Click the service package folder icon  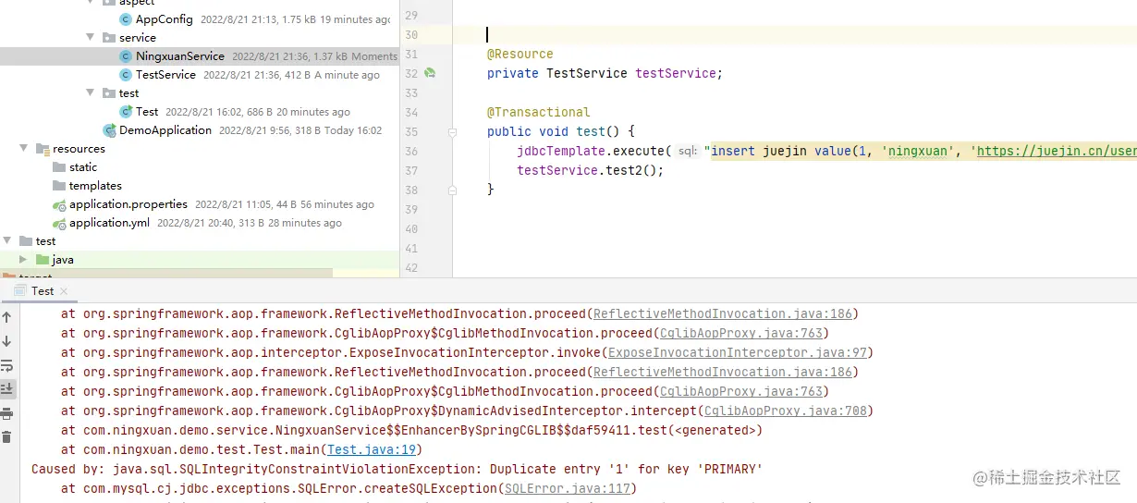109,37
